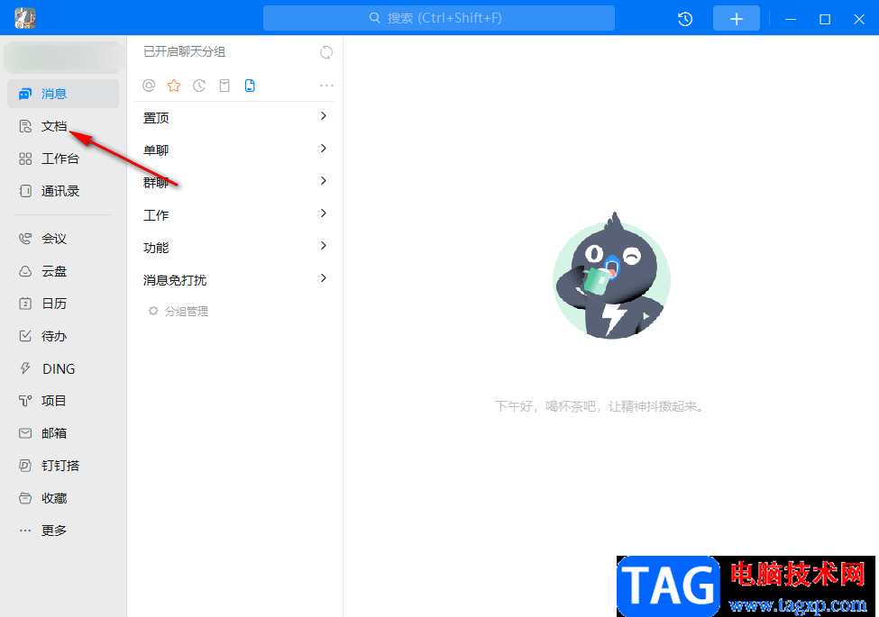Click the refresh icon beside 已开启聊天分组
The image size is (879, 617).
(x=326, y=52)
